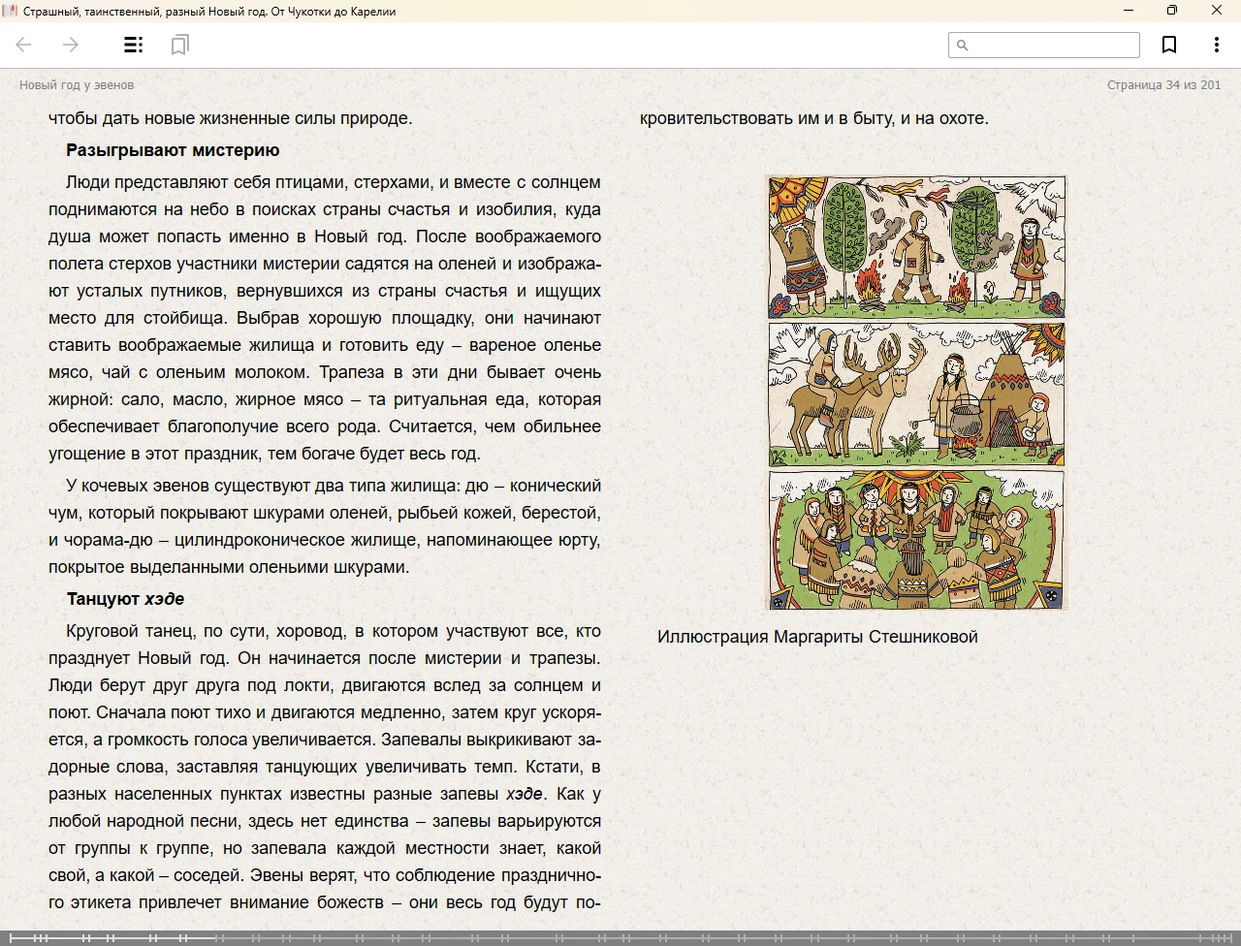Focus the book search field
The image size is (1241, 946).
point(1052,46)
